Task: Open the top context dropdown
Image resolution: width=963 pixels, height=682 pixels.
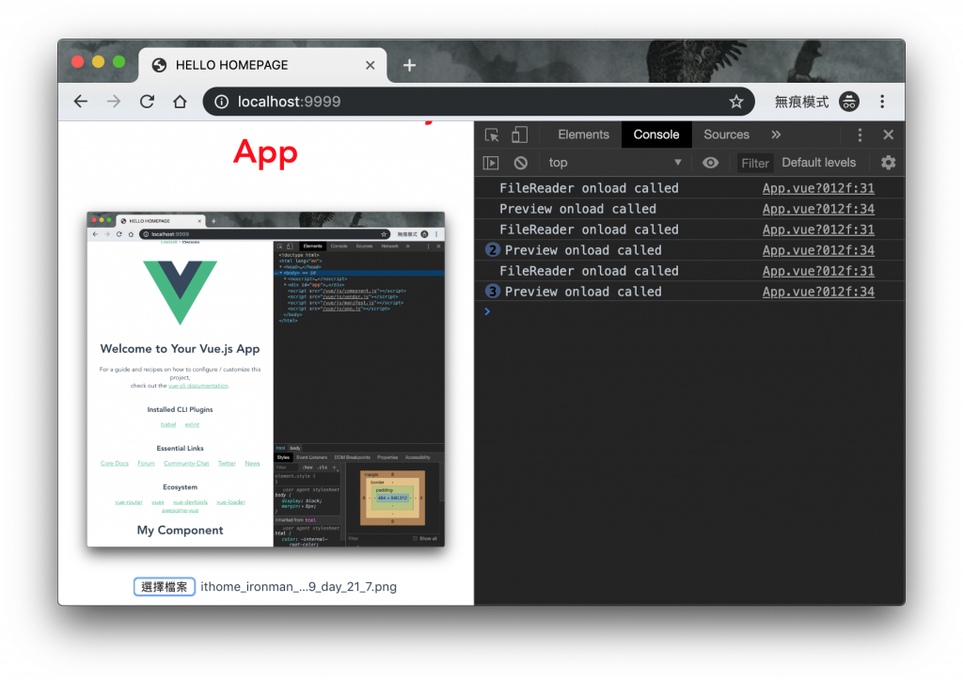Action: [x=614, y=163]
